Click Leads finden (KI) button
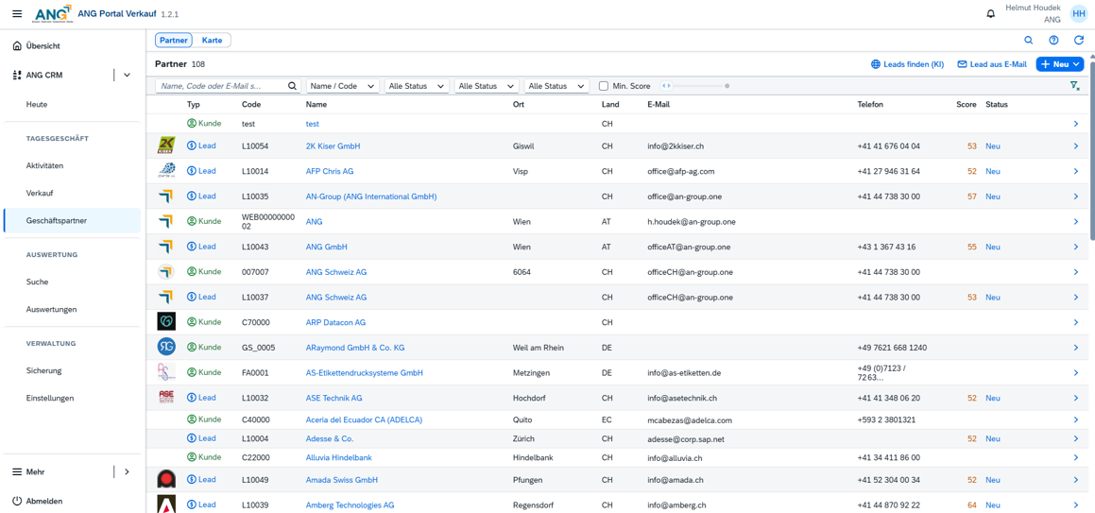1095x513 pixels. [907, 64]
